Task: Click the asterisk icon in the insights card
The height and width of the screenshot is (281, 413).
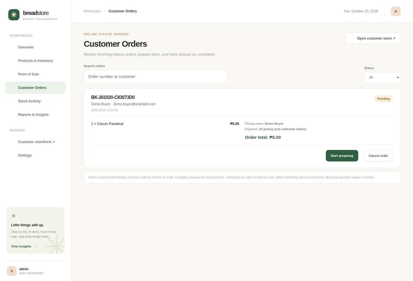Action: 14,216
